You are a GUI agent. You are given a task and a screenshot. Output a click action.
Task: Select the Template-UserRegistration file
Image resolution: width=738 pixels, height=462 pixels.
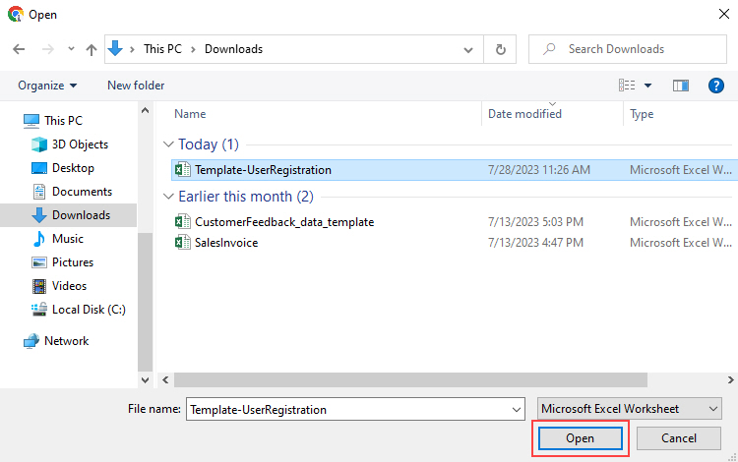[x=455, y=170]
